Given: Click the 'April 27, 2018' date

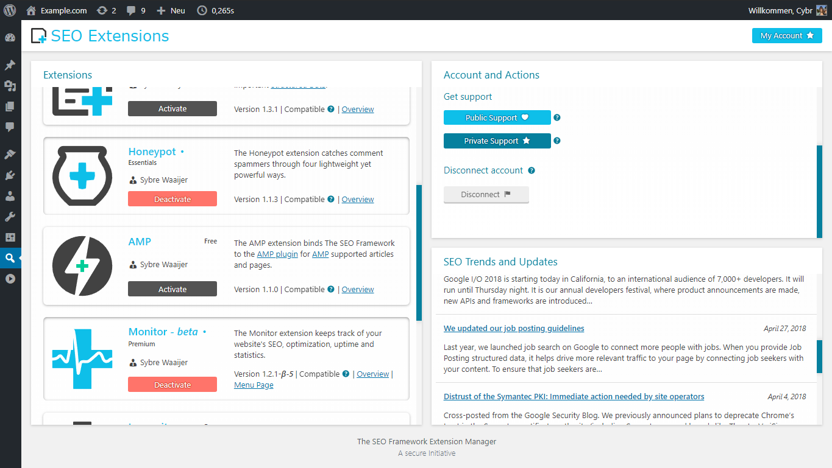Looking at the screenshot, I should pos(784,329).
